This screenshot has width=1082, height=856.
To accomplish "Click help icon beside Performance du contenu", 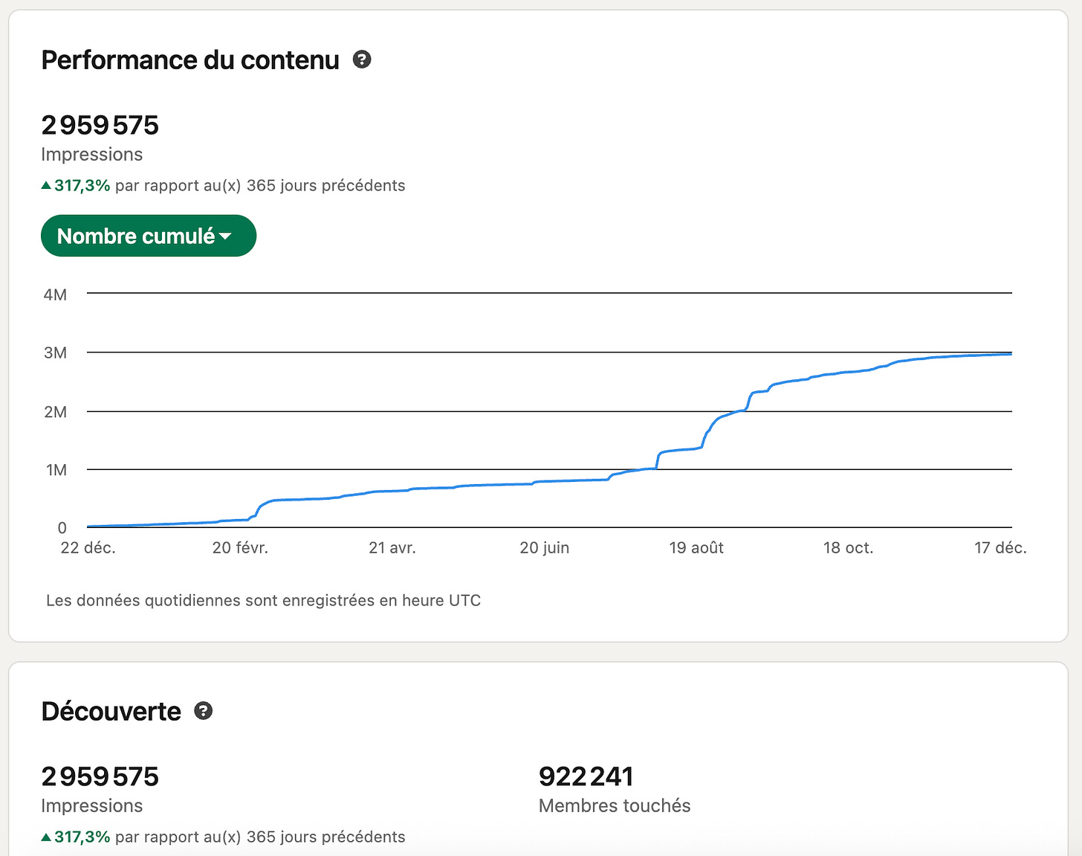I will (362, 59).
